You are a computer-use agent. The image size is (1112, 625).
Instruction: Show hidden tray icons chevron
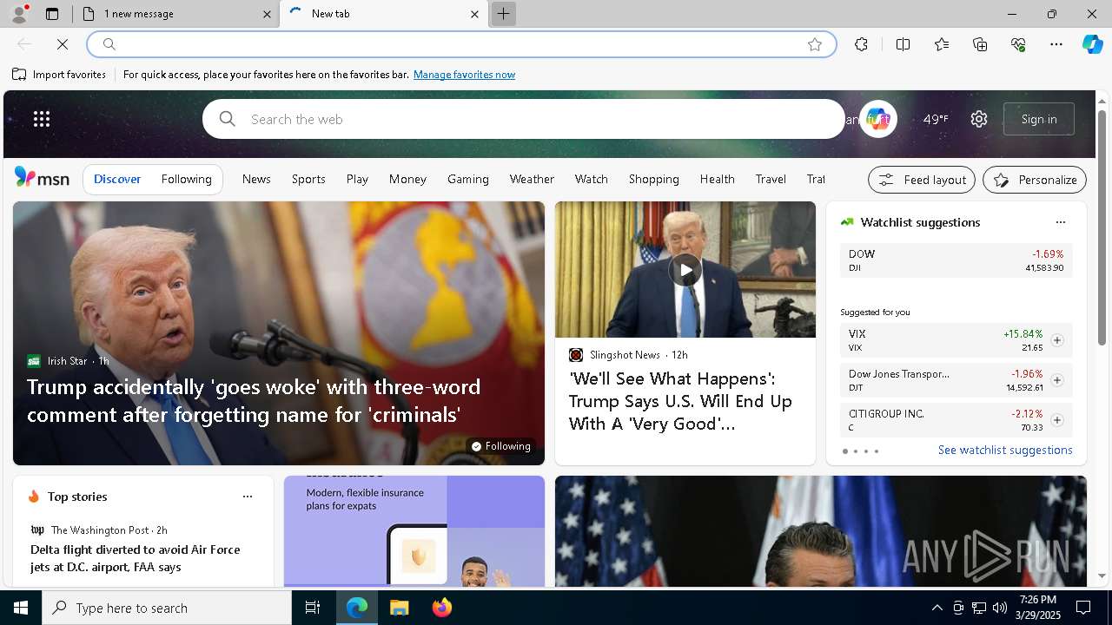point(937,608)
